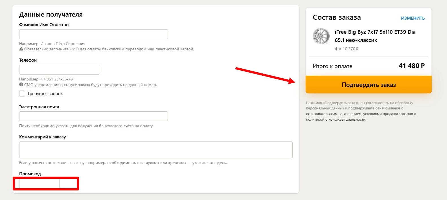This screenshot has width=447, height=200.
Task: Click the "Комментарий к заказу" text area
Action: (x=156, y=150)
